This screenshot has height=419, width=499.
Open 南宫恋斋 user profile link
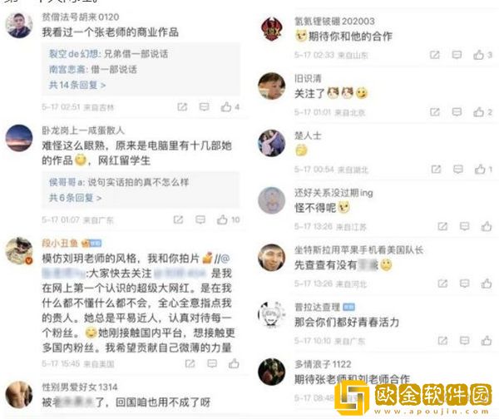pyautogui.click(x=68, y=69)
